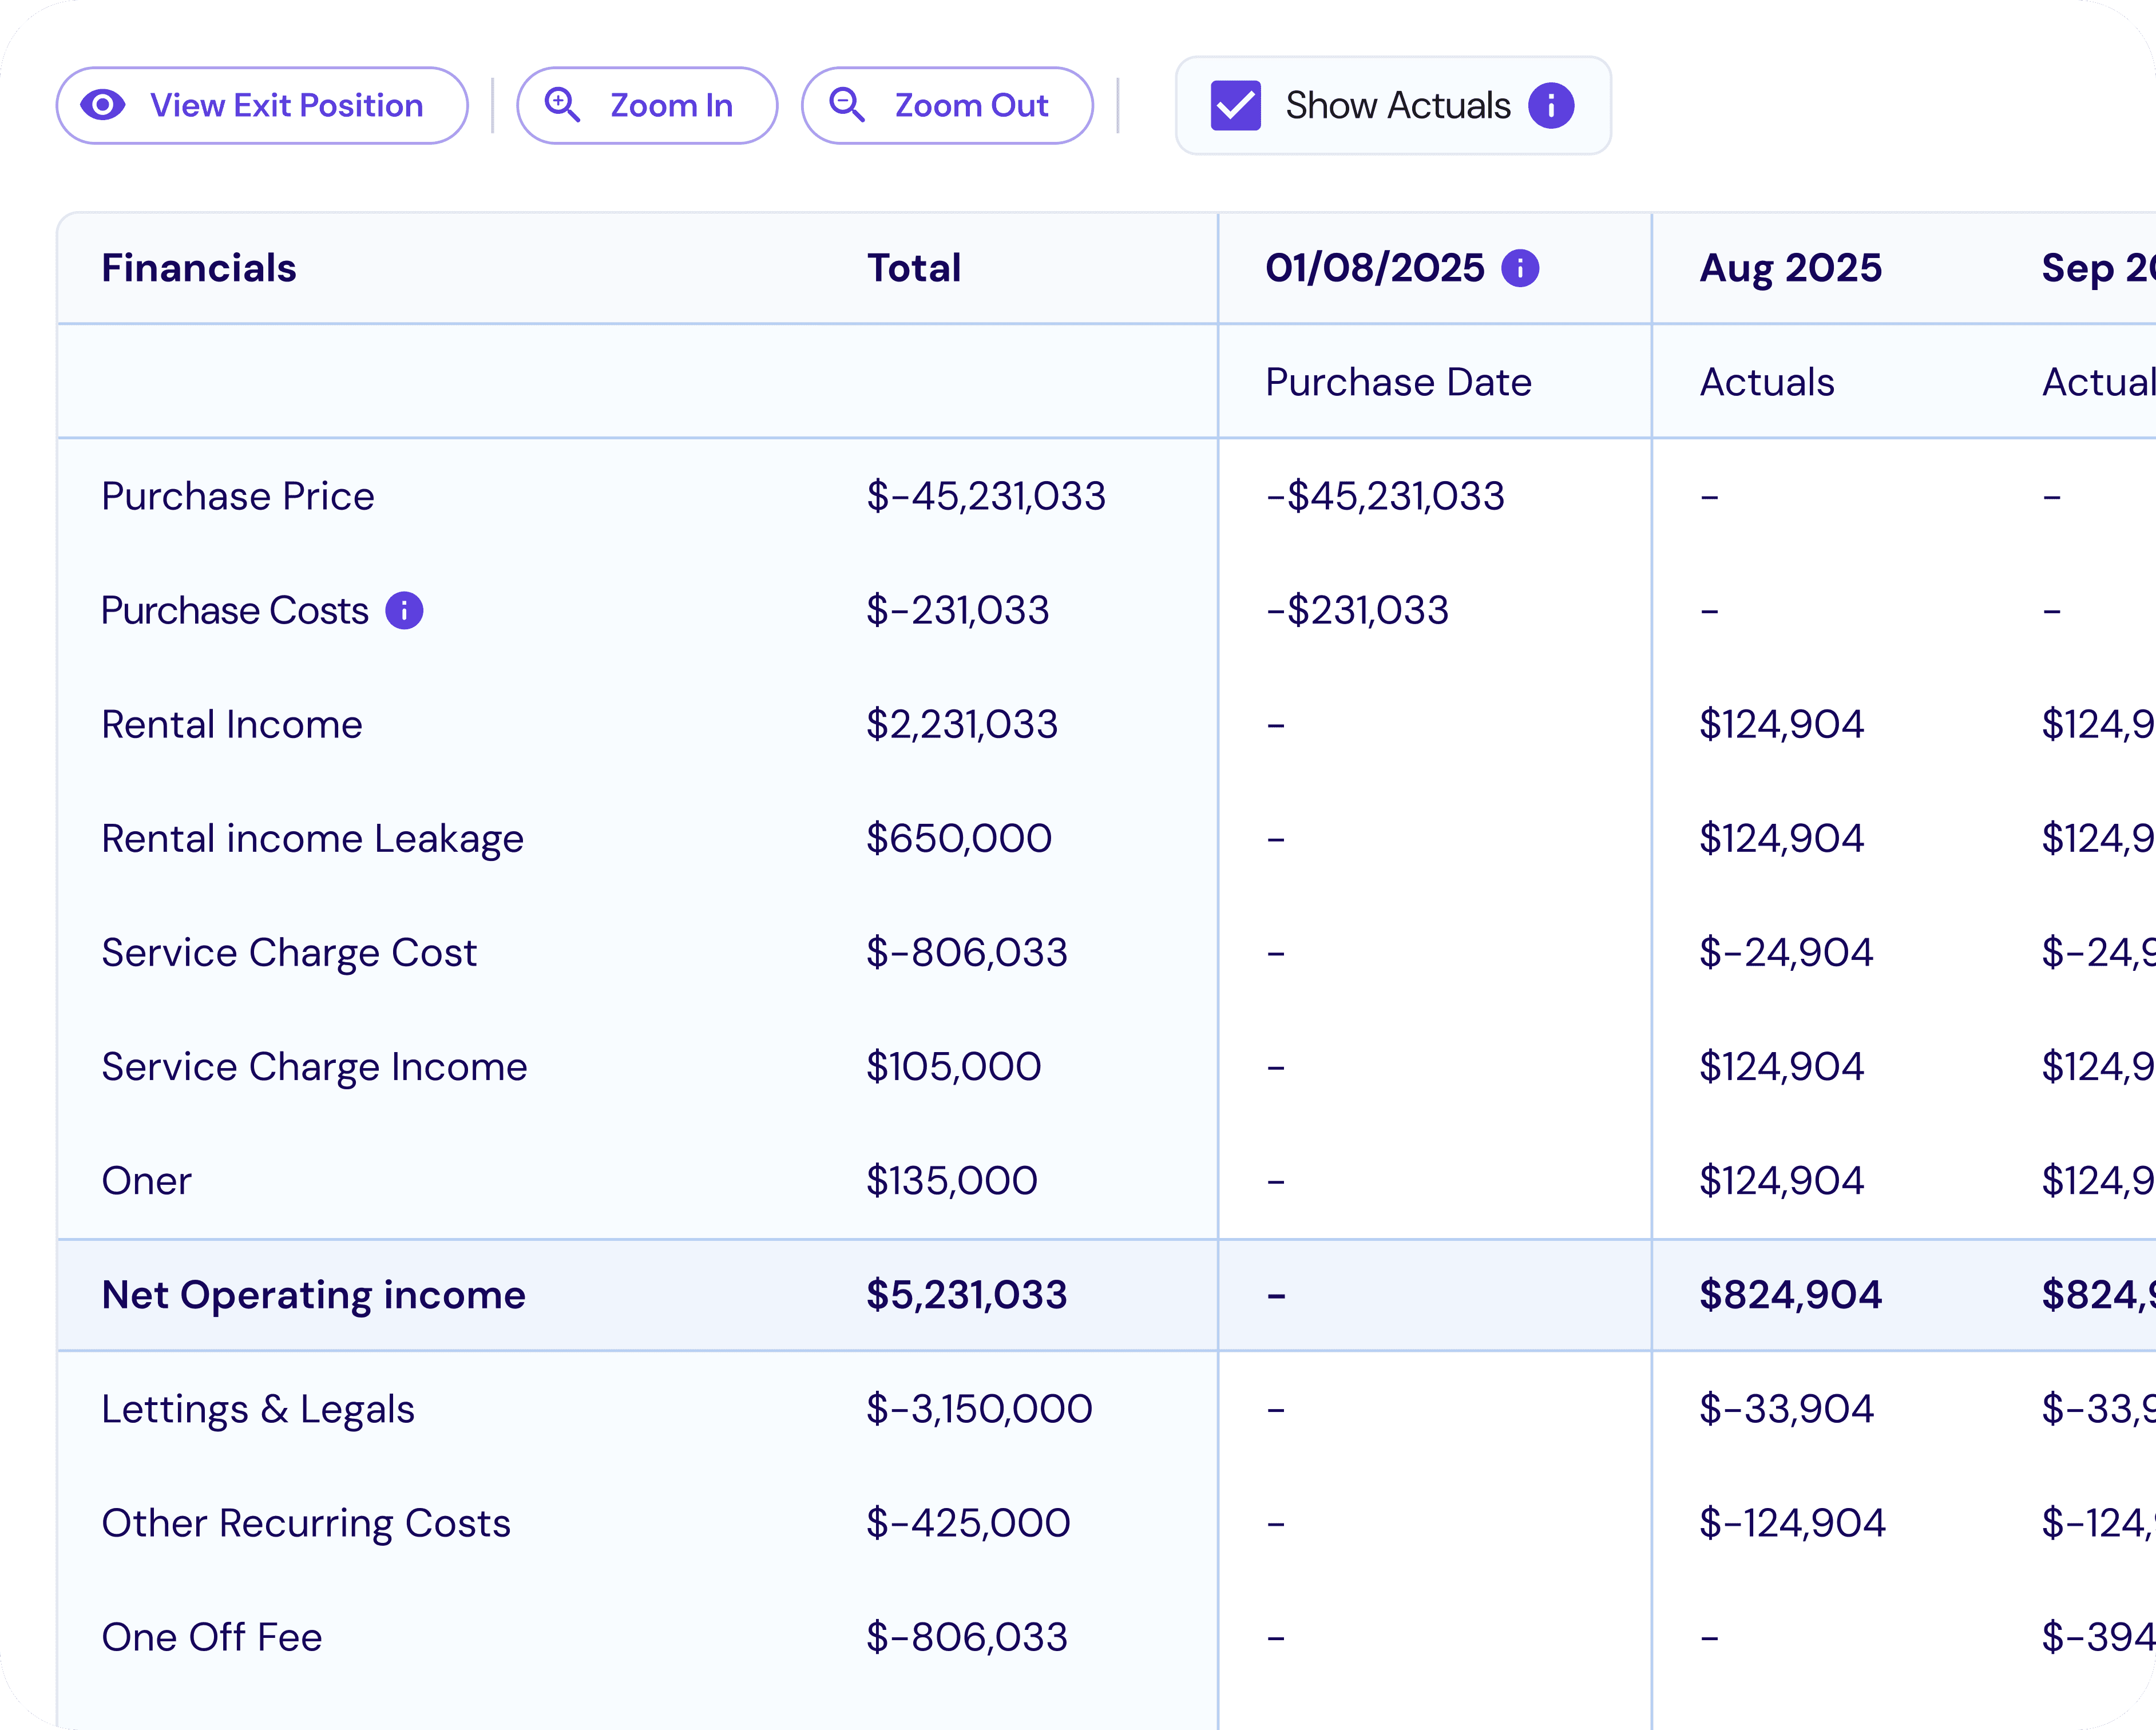
Task: Click Rental Income Aug 2025 actuals value
Action: pos(1781,724)
